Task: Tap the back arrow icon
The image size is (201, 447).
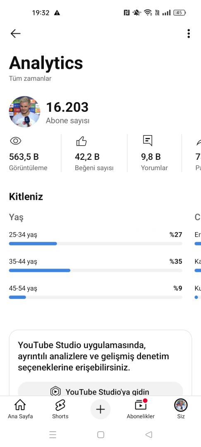Action: click(x=15, y=34)
